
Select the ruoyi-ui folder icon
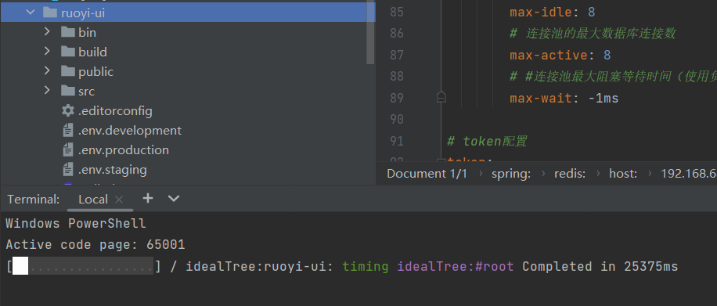50,13
